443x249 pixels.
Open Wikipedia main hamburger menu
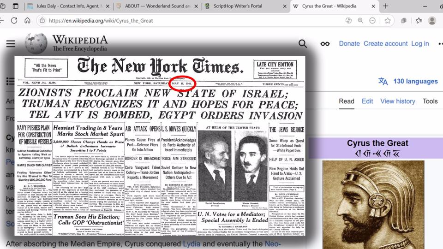pyautogui.click(x=11, y=44)
